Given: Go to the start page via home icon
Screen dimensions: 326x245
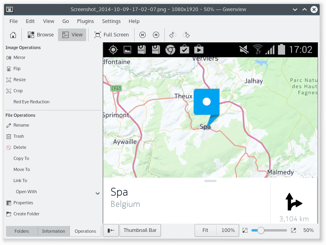Looking at the screenshot, I should 13,35.
